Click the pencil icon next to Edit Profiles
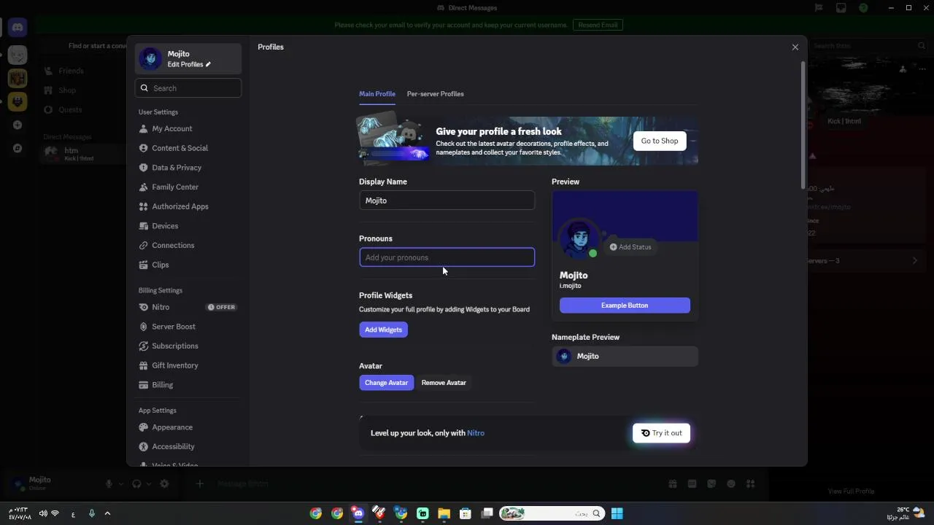The height and width of the screenshot is (525, 934). pyautogui.click(x=208, y=64)
